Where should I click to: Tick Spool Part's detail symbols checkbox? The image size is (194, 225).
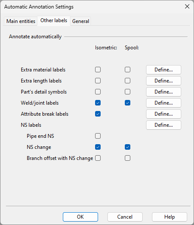127,92
